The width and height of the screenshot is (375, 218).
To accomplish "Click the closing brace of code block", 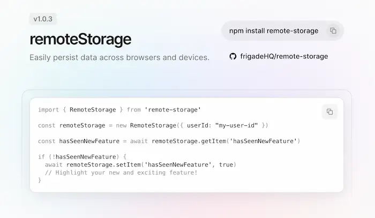I will click(40, 180).
